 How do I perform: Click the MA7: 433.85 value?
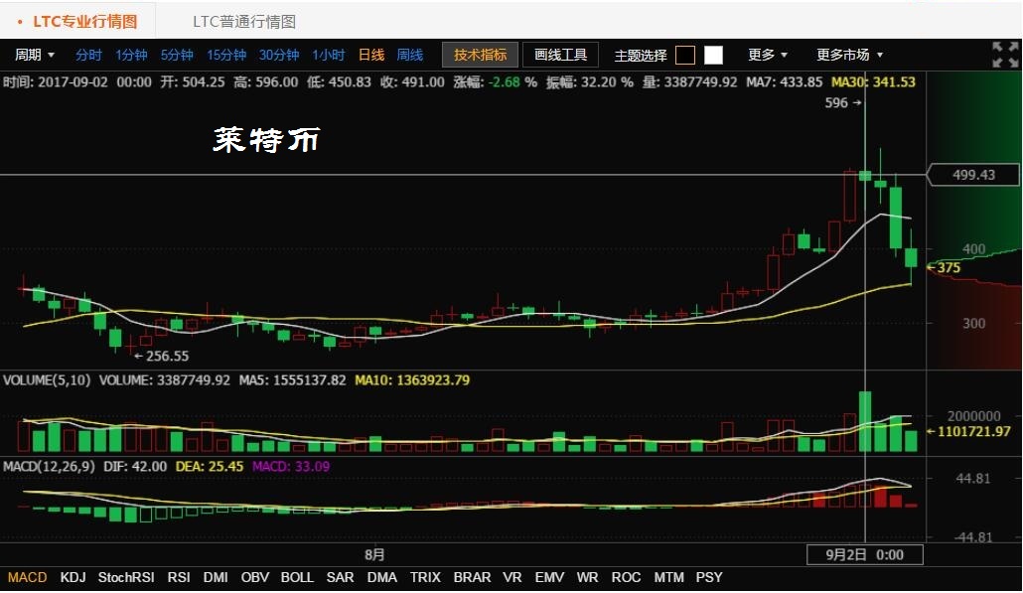click(x=785, y=81)
